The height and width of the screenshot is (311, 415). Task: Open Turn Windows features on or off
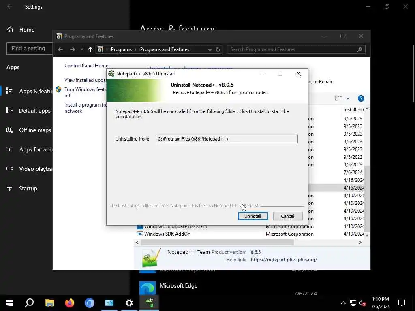85,92
